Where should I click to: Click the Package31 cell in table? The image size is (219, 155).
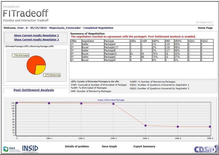tap(110, 53)
